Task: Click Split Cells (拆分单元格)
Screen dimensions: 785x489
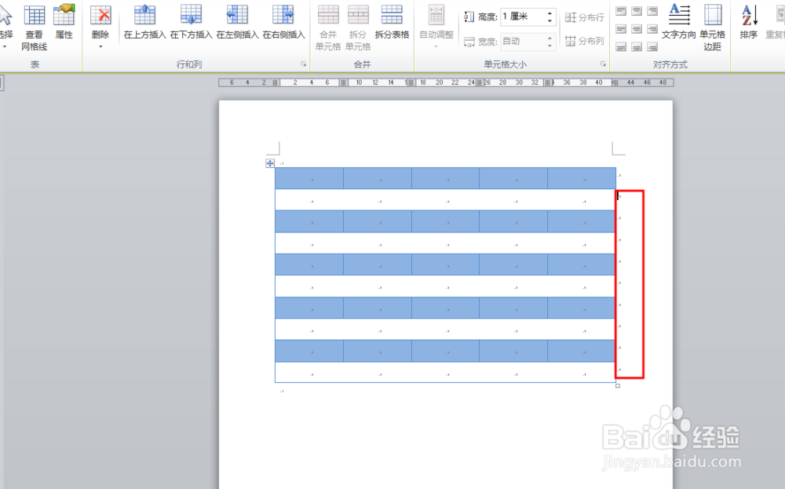Action: coord(358,27)
